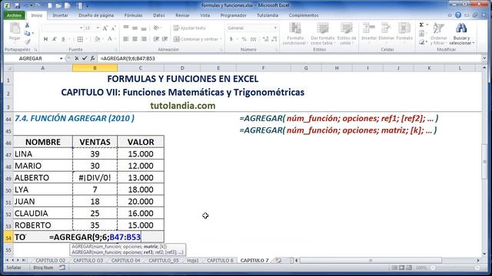This screenshot has width=492, height=276.
Task: Switch to the Fórmulas ribbon tab
Action: pyautogui.click(x=133, y=15)
